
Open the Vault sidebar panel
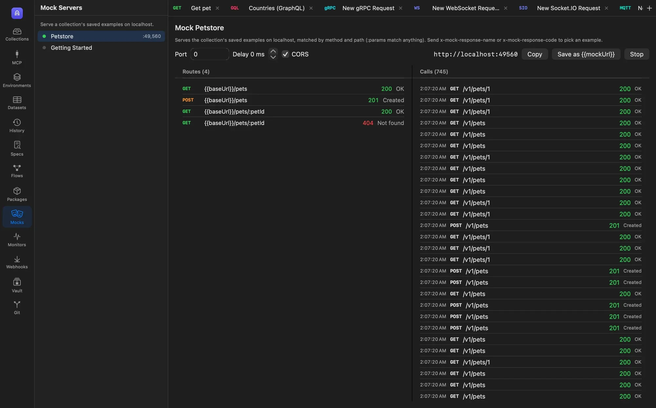click(17, 286)
